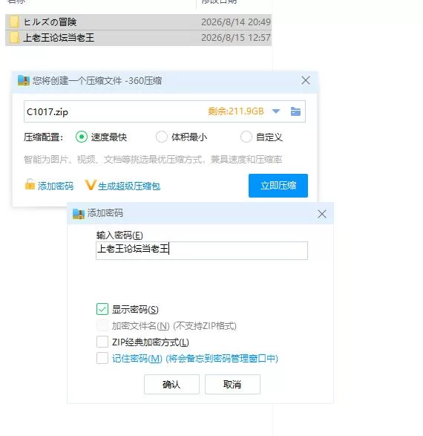This screenshot has width=423, height=436.
Task: Click the 剩余:211.9GB free space text
Action: point(236,111)
